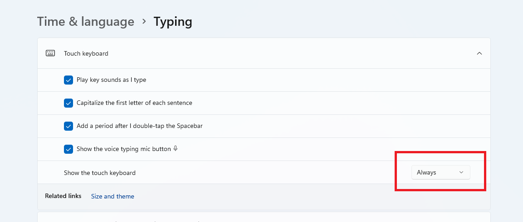The width and height of the screenshot is (523, 222).
Task: Click the breadcrumb arrow before Typing
Action: click(144, 21)
